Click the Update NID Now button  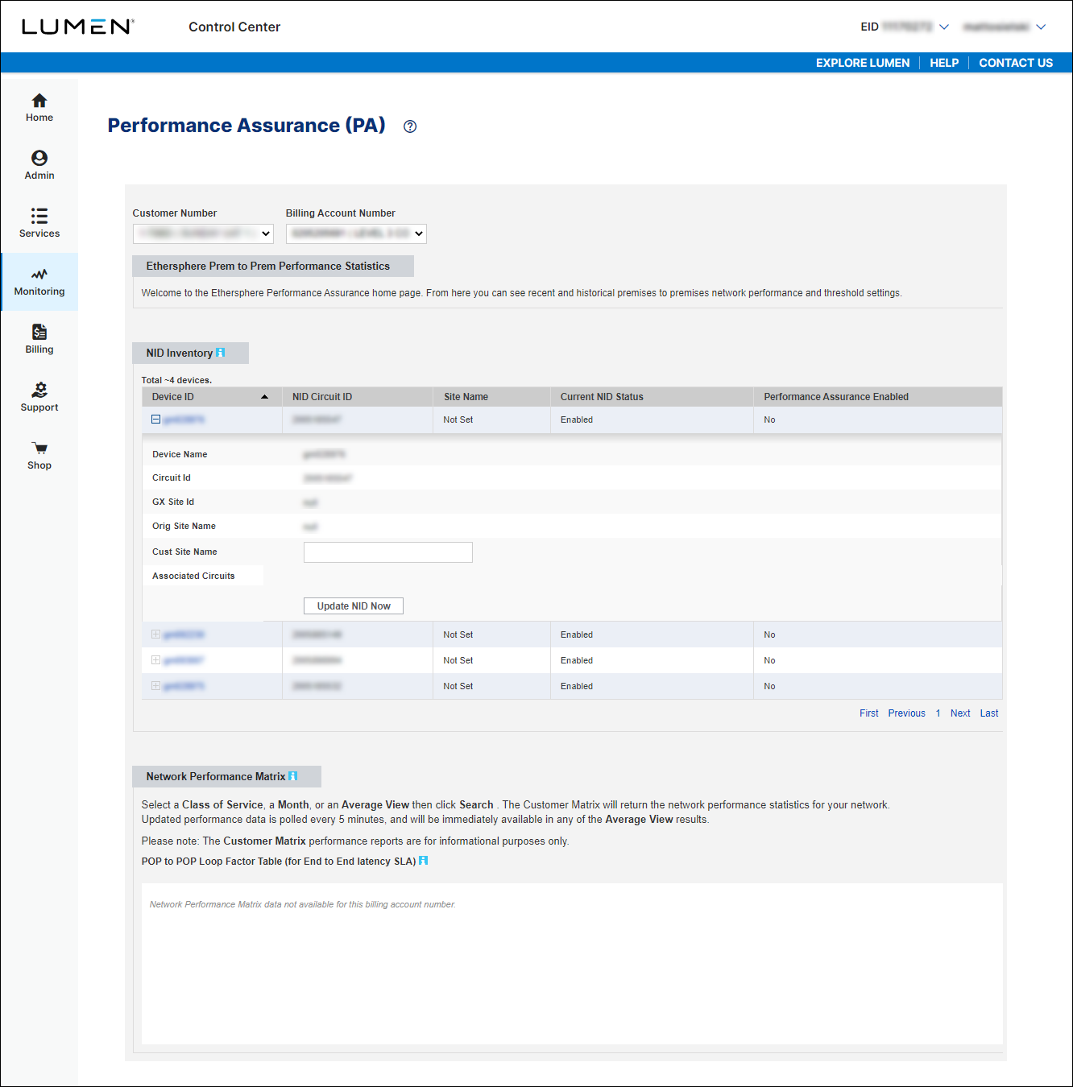[354, 606]
